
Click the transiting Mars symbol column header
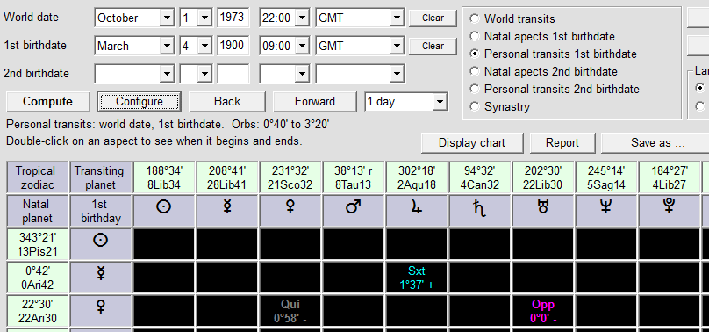(354, 211)
